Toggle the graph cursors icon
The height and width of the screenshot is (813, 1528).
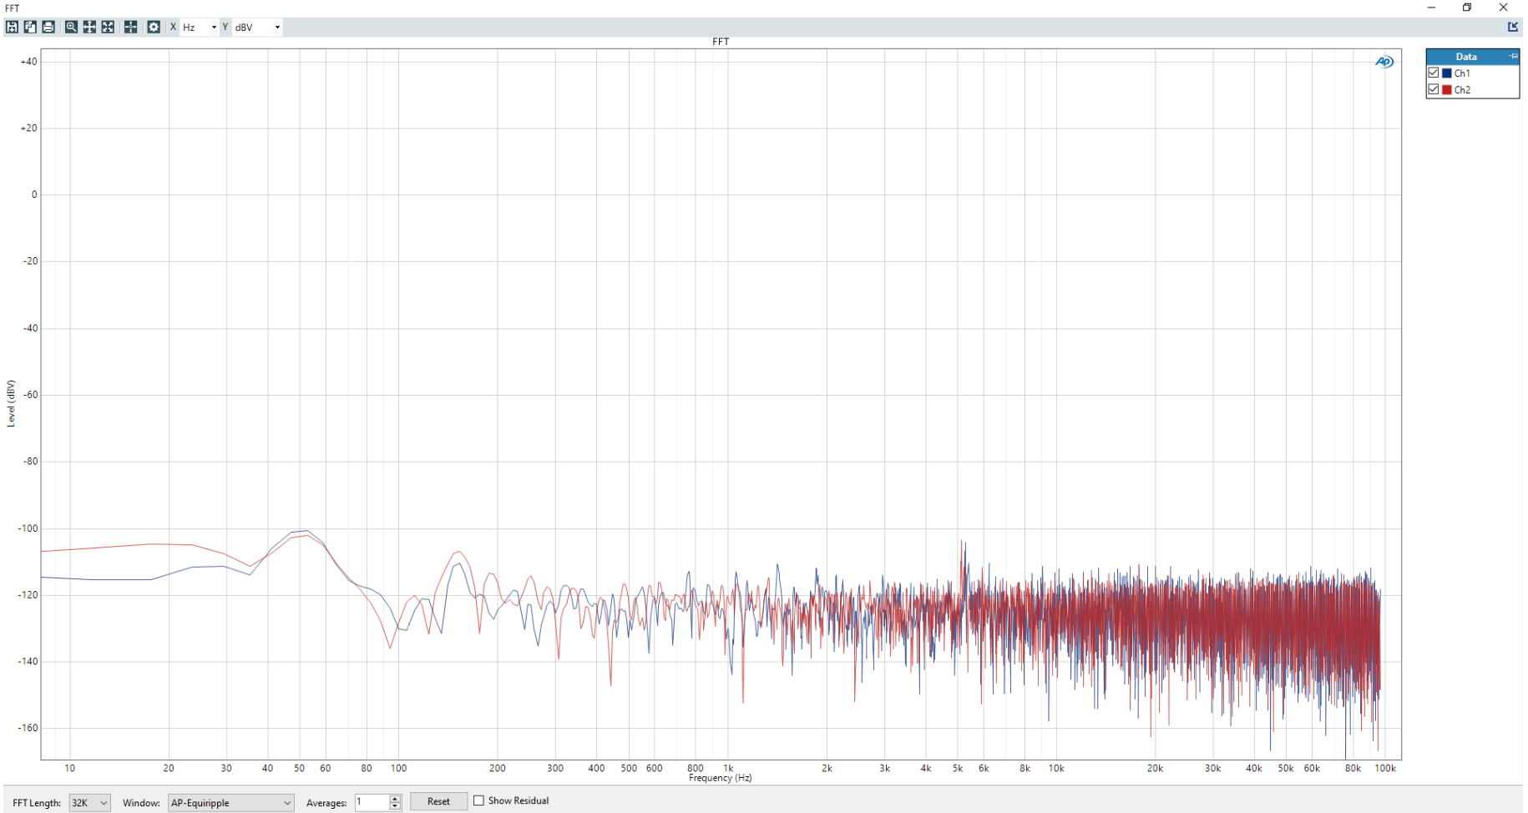(x=131, y=27)
